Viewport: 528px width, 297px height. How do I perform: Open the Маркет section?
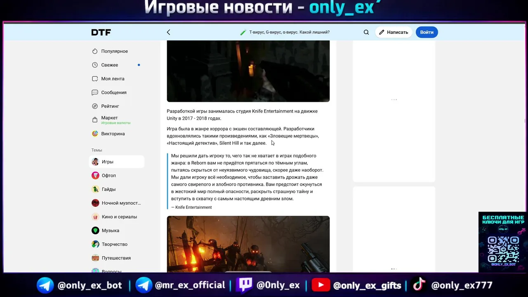[110, 118]
